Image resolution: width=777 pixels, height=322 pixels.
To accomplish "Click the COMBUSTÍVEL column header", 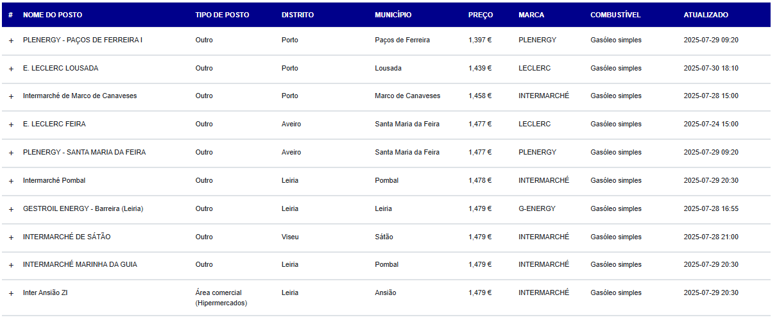I will click(x=615, y=15).
